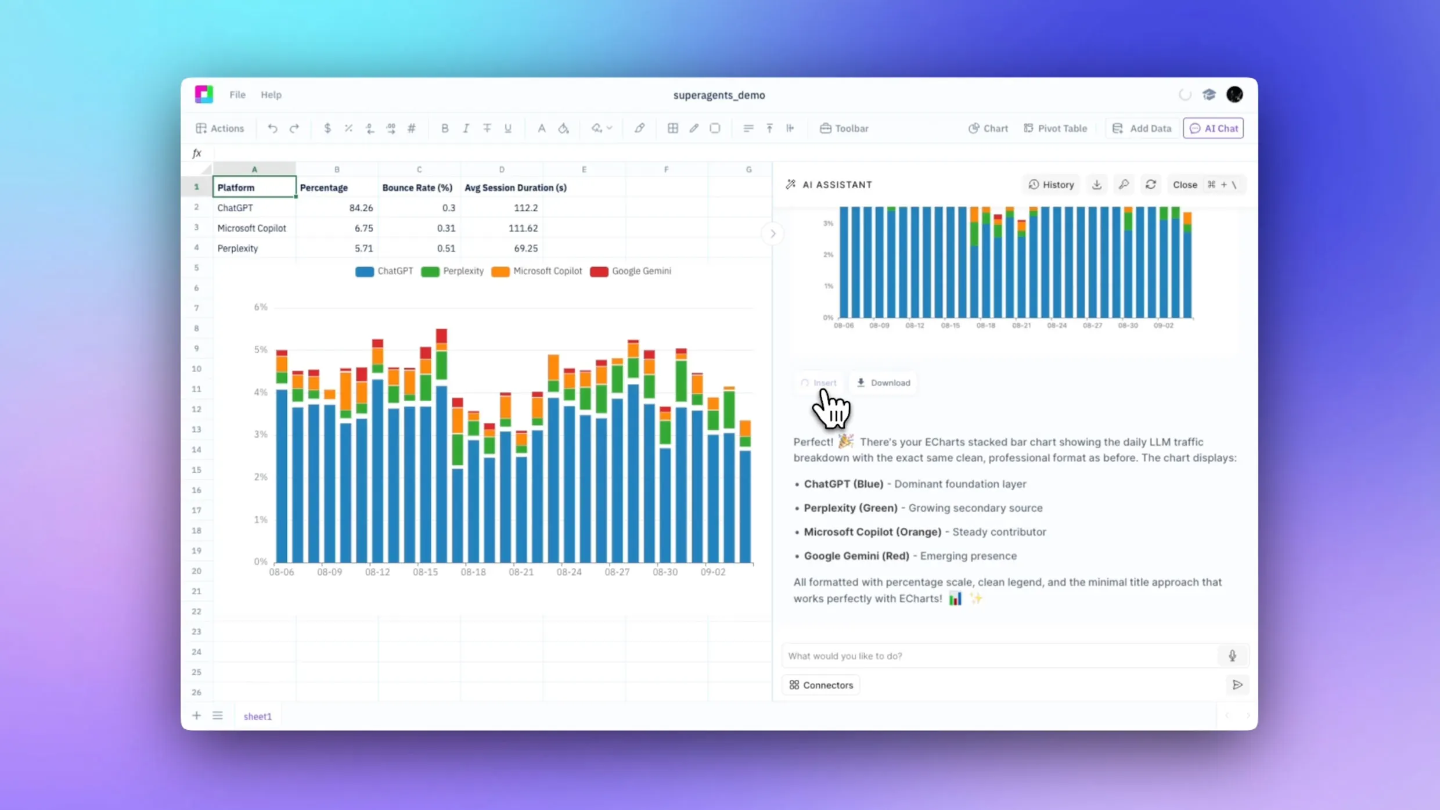The width and height of the screenshot is (1440, 810).
Task: Click the undo icon
Action: [x=272, y=128]
